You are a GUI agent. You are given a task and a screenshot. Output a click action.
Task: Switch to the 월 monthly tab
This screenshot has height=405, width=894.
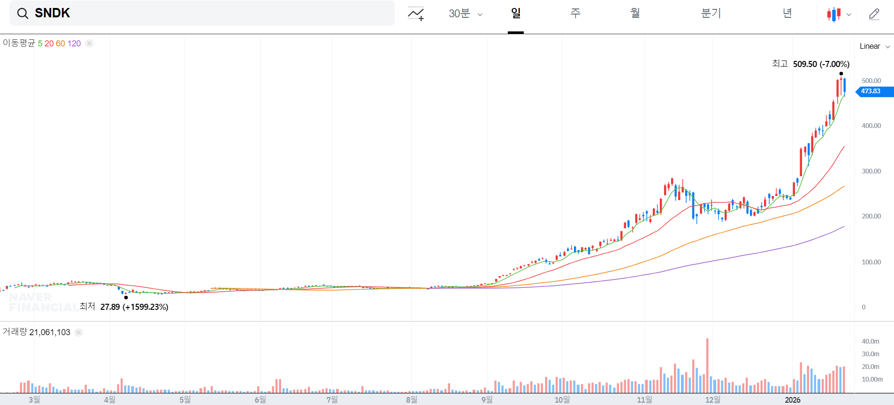pyautogui.click(x=635, y=13)
